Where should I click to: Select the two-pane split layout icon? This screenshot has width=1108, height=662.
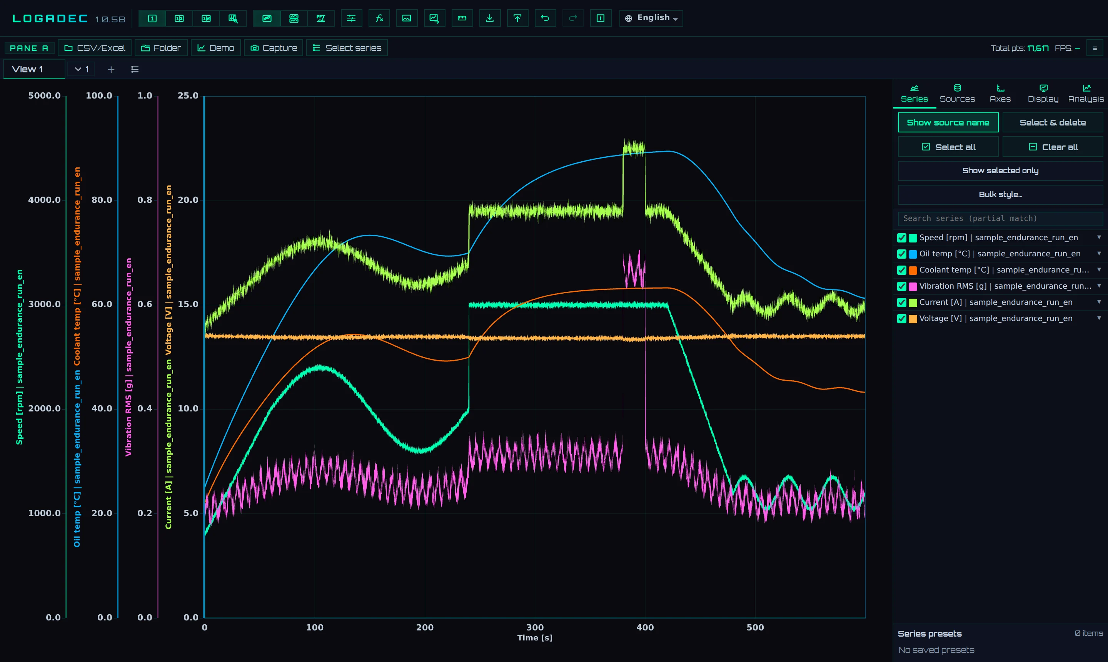tap(179, 18)
